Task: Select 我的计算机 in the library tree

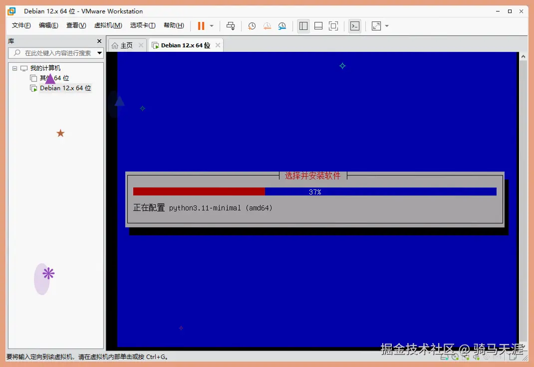Action: (45, 68)
